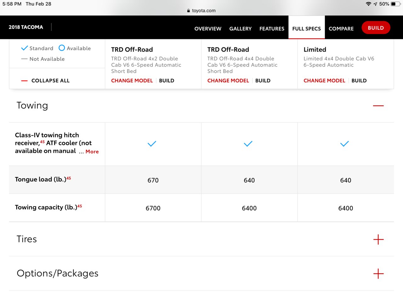Collapse the Towing section with the minus icon
This screenshot has height=302, width=403.
[x=378, y=106]
